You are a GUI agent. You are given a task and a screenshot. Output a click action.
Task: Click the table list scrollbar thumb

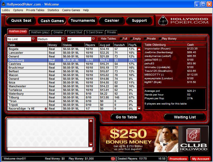click(139, 55)
